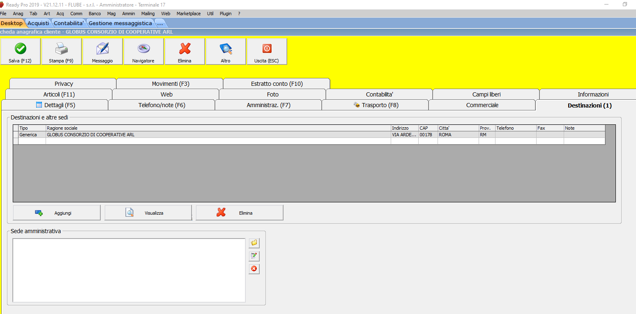Image resolution: width=636 pixels, height=314 pixels.
Task: Select the GLOBUS CONSORZIO DI COOPERATIVE ARL cell
Action: [x=218, y=135]
